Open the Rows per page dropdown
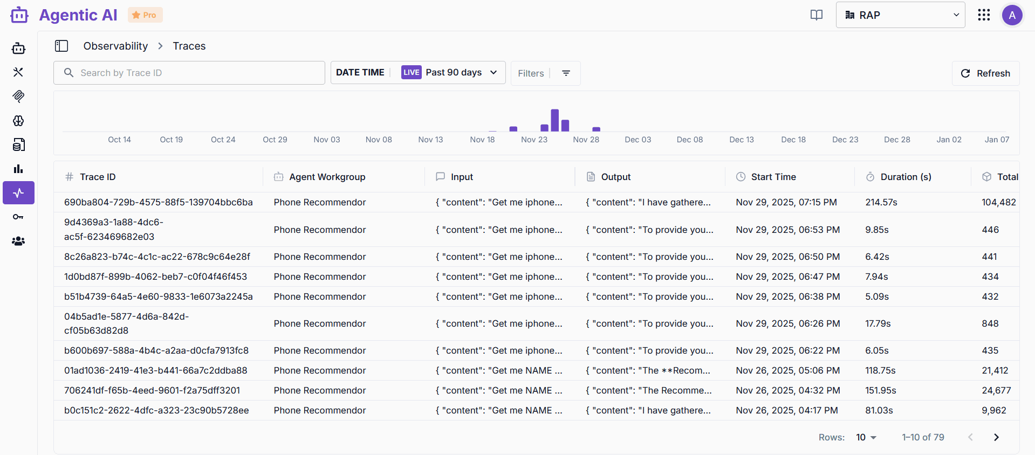Image resolution: width=1035 pixels, height=455 pixels. pyautogui.click(x=866, y=437)
